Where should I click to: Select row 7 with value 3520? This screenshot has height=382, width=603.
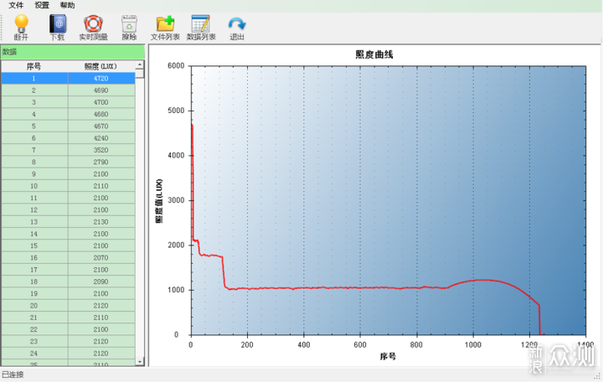click(x=68, y=150)
